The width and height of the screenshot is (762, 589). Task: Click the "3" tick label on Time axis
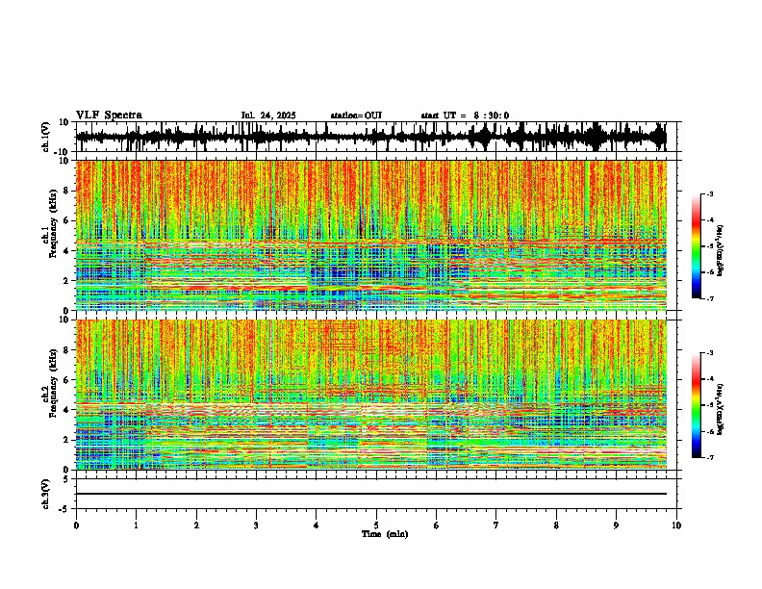(256, 525)
